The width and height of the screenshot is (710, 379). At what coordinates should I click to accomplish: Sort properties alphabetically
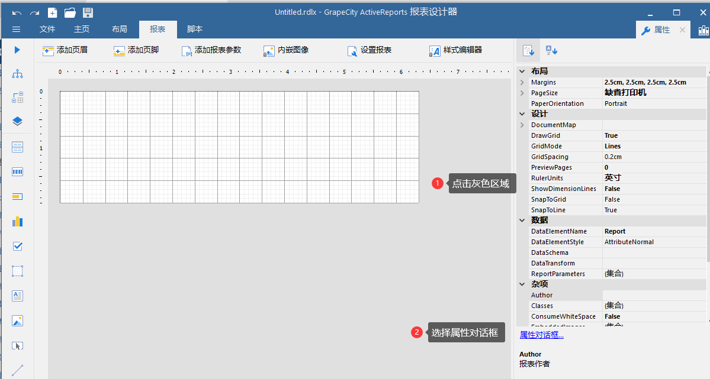pos(551,51)
